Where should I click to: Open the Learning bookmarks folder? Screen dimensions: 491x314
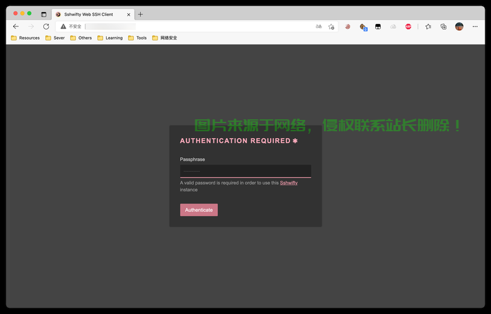pos(110,38)
